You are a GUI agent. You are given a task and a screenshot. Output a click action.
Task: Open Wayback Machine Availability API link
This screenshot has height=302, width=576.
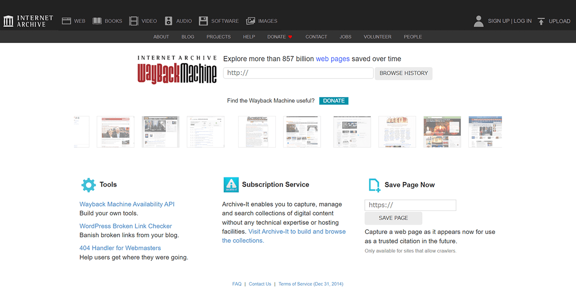pyautogui.click(x=127, y=204)
